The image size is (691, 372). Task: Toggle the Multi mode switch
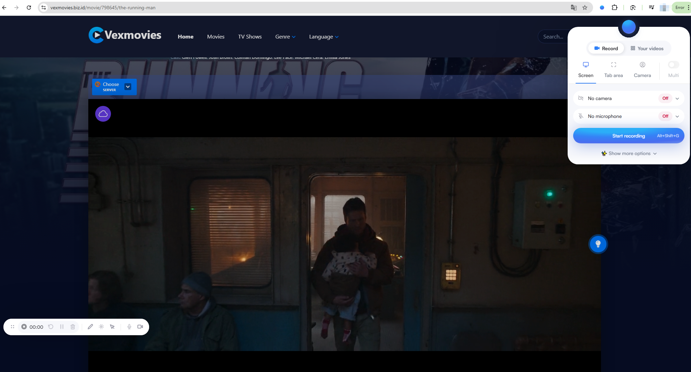coord(673,65)
